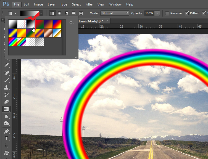Open the Window menu
This screenshot has height=159, width=208.
coord(115,4)
